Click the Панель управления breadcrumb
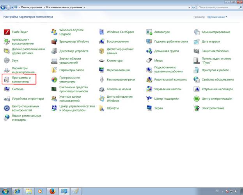The image size is (243, 195). 32,7
